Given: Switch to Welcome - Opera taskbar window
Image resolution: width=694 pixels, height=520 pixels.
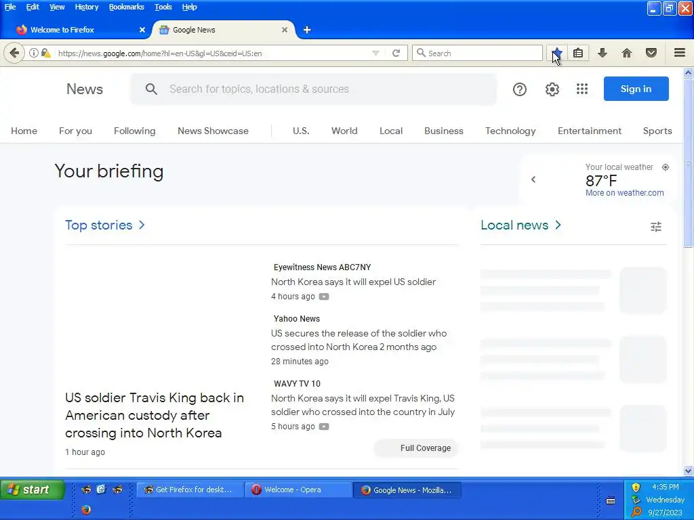Looking at the screenshot, I should pos(298,490).
